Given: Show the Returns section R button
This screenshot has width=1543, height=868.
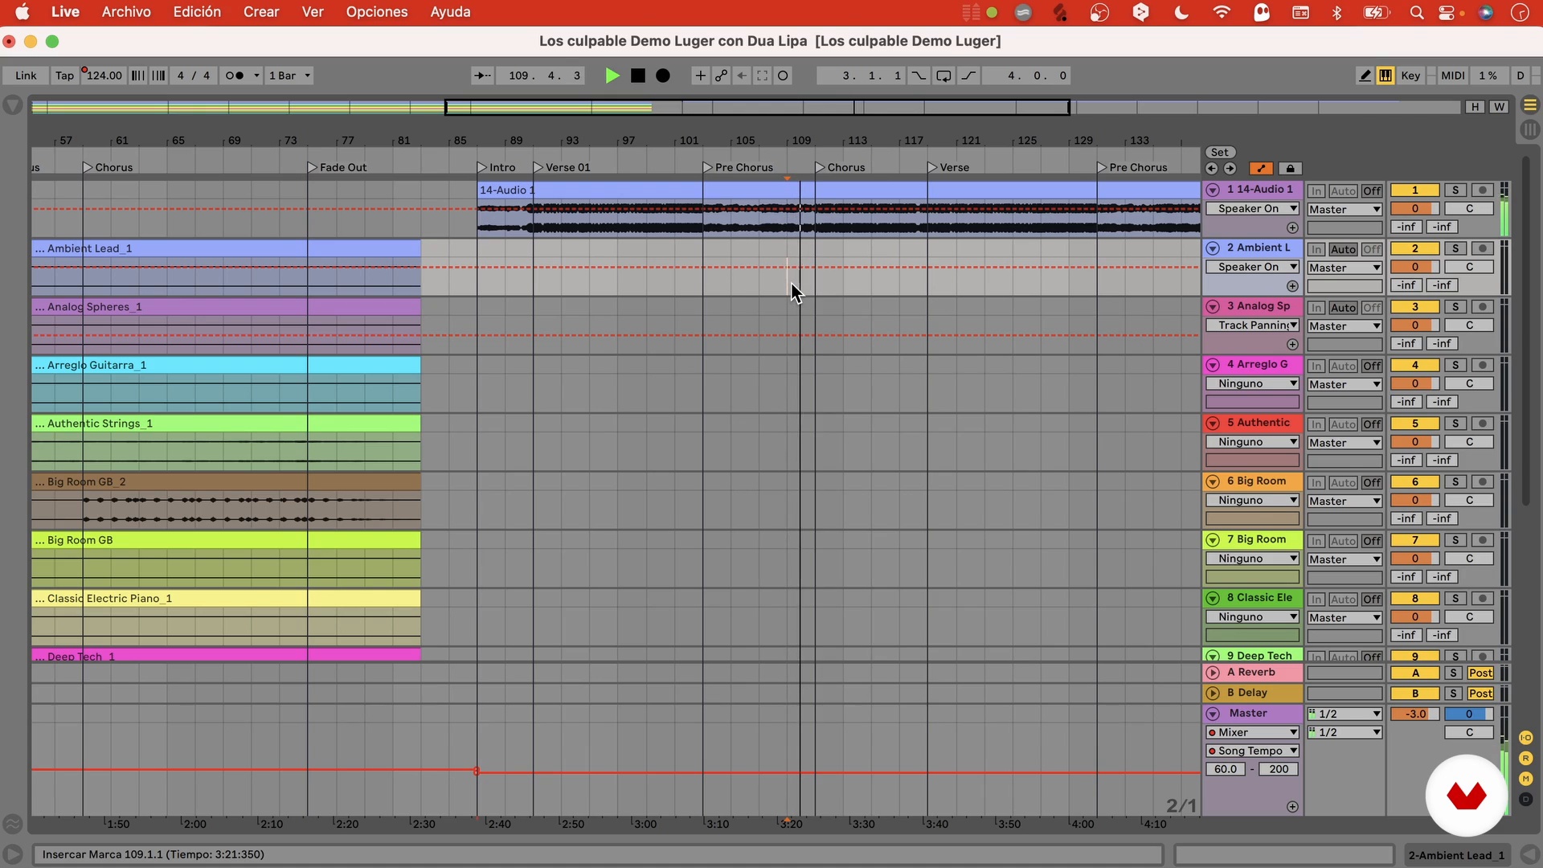Looking at the screenshot, I should pos(1525,759).
